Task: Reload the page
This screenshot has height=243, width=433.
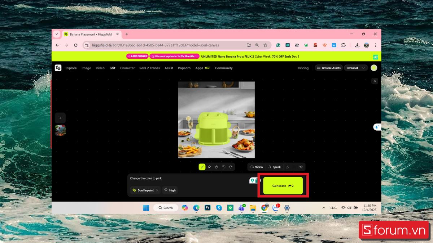Action: click(x=75, y=45)
